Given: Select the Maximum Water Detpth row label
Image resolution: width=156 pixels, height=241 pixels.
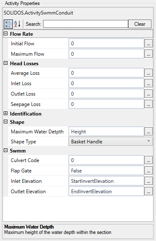Looking at the screenshot, I should click(37, 132).
